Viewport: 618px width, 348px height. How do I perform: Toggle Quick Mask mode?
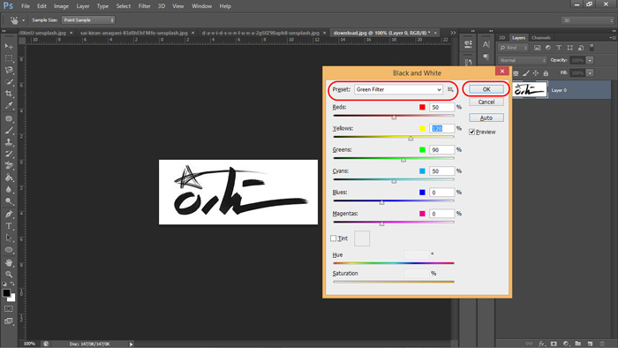(x=8, y=308)
